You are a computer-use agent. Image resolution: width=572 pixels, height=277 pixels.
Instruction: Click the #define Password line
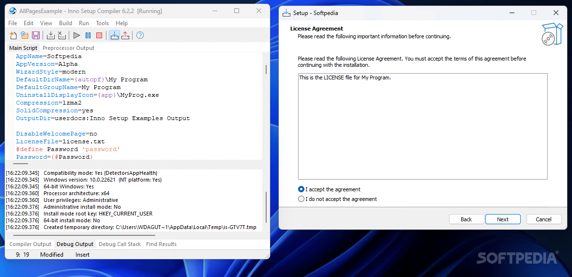pos(68,149)
